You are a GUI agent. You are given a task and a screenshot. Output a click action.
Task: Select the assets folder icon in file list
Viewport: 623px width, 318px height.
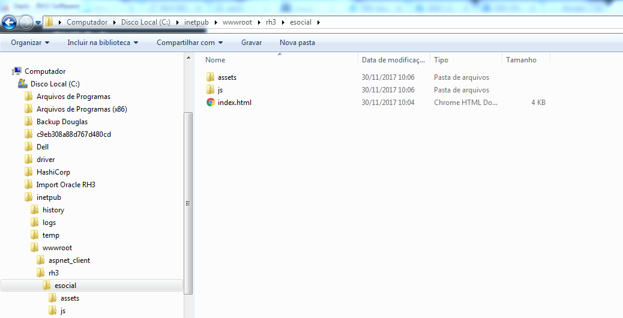click(x=211, y=77)
